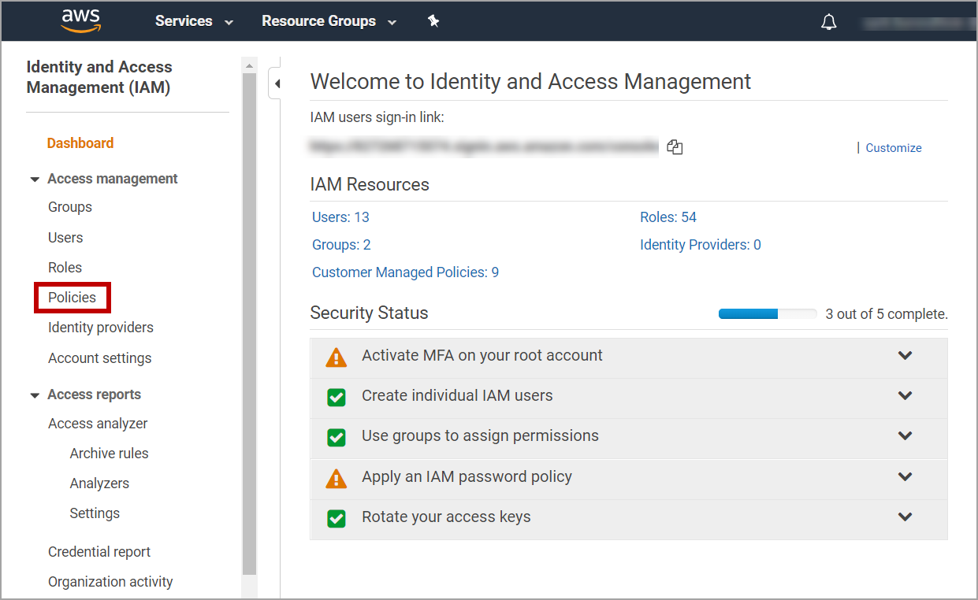Collapse the Access management section
978x600 pixels.
pos(35,180)
